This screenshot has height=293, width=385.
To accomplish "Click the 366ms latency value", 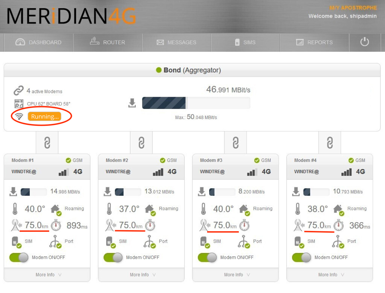I will [360, 225].
